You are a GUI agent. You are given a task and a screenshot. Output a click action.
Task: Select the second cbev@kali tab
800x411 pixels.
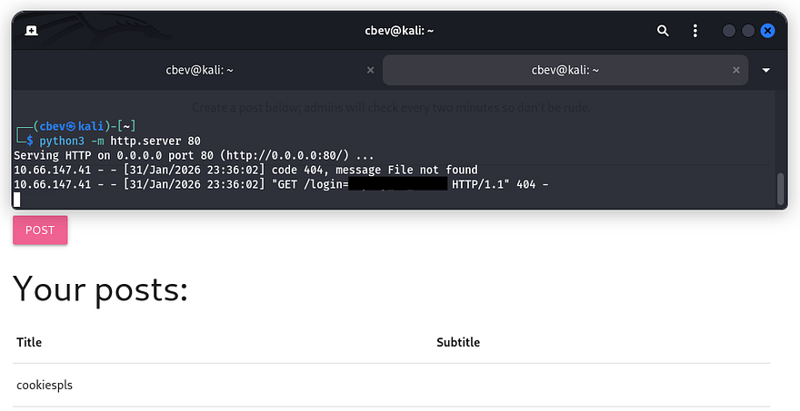tap(565, 70)
